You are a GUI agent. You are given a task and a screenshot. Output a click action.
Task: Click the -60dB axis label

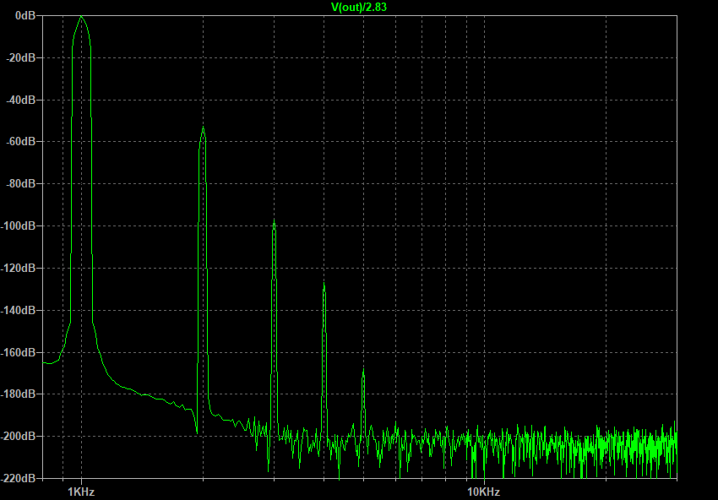[x=20, y=142]
